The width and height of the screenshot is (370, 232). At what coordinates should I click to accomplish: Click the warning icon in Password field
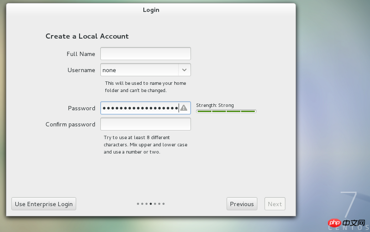point(184,108)
